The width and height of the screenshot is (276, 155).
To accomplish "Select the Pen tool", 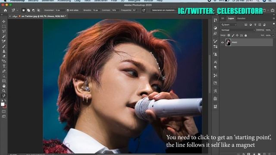I will (x=4, y=71).
